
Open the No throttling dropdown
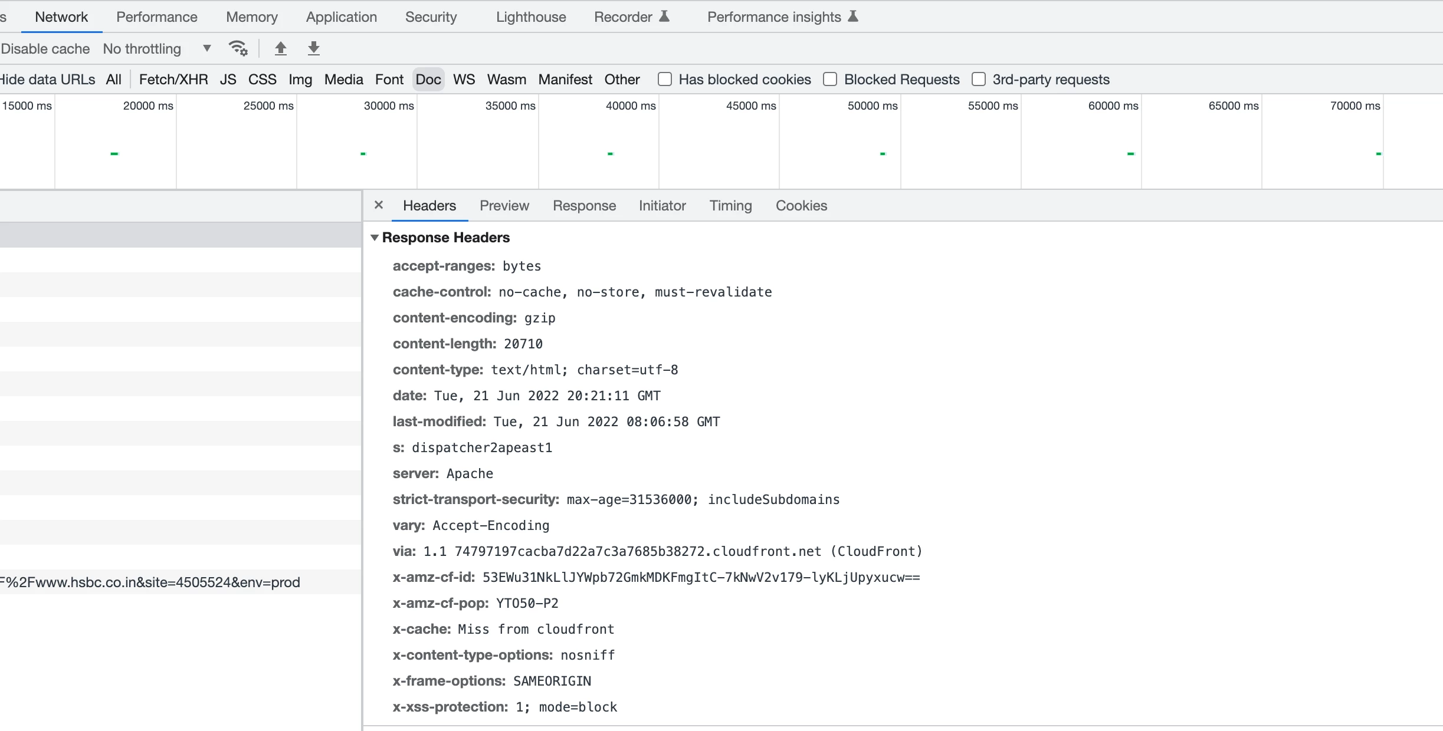coord(156,48)
